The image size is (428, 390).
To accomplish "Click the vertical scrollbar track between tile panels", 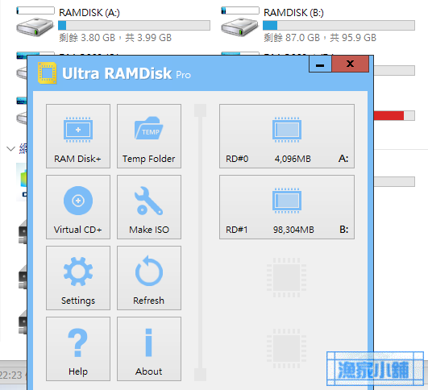I will [x=200, y=243].
